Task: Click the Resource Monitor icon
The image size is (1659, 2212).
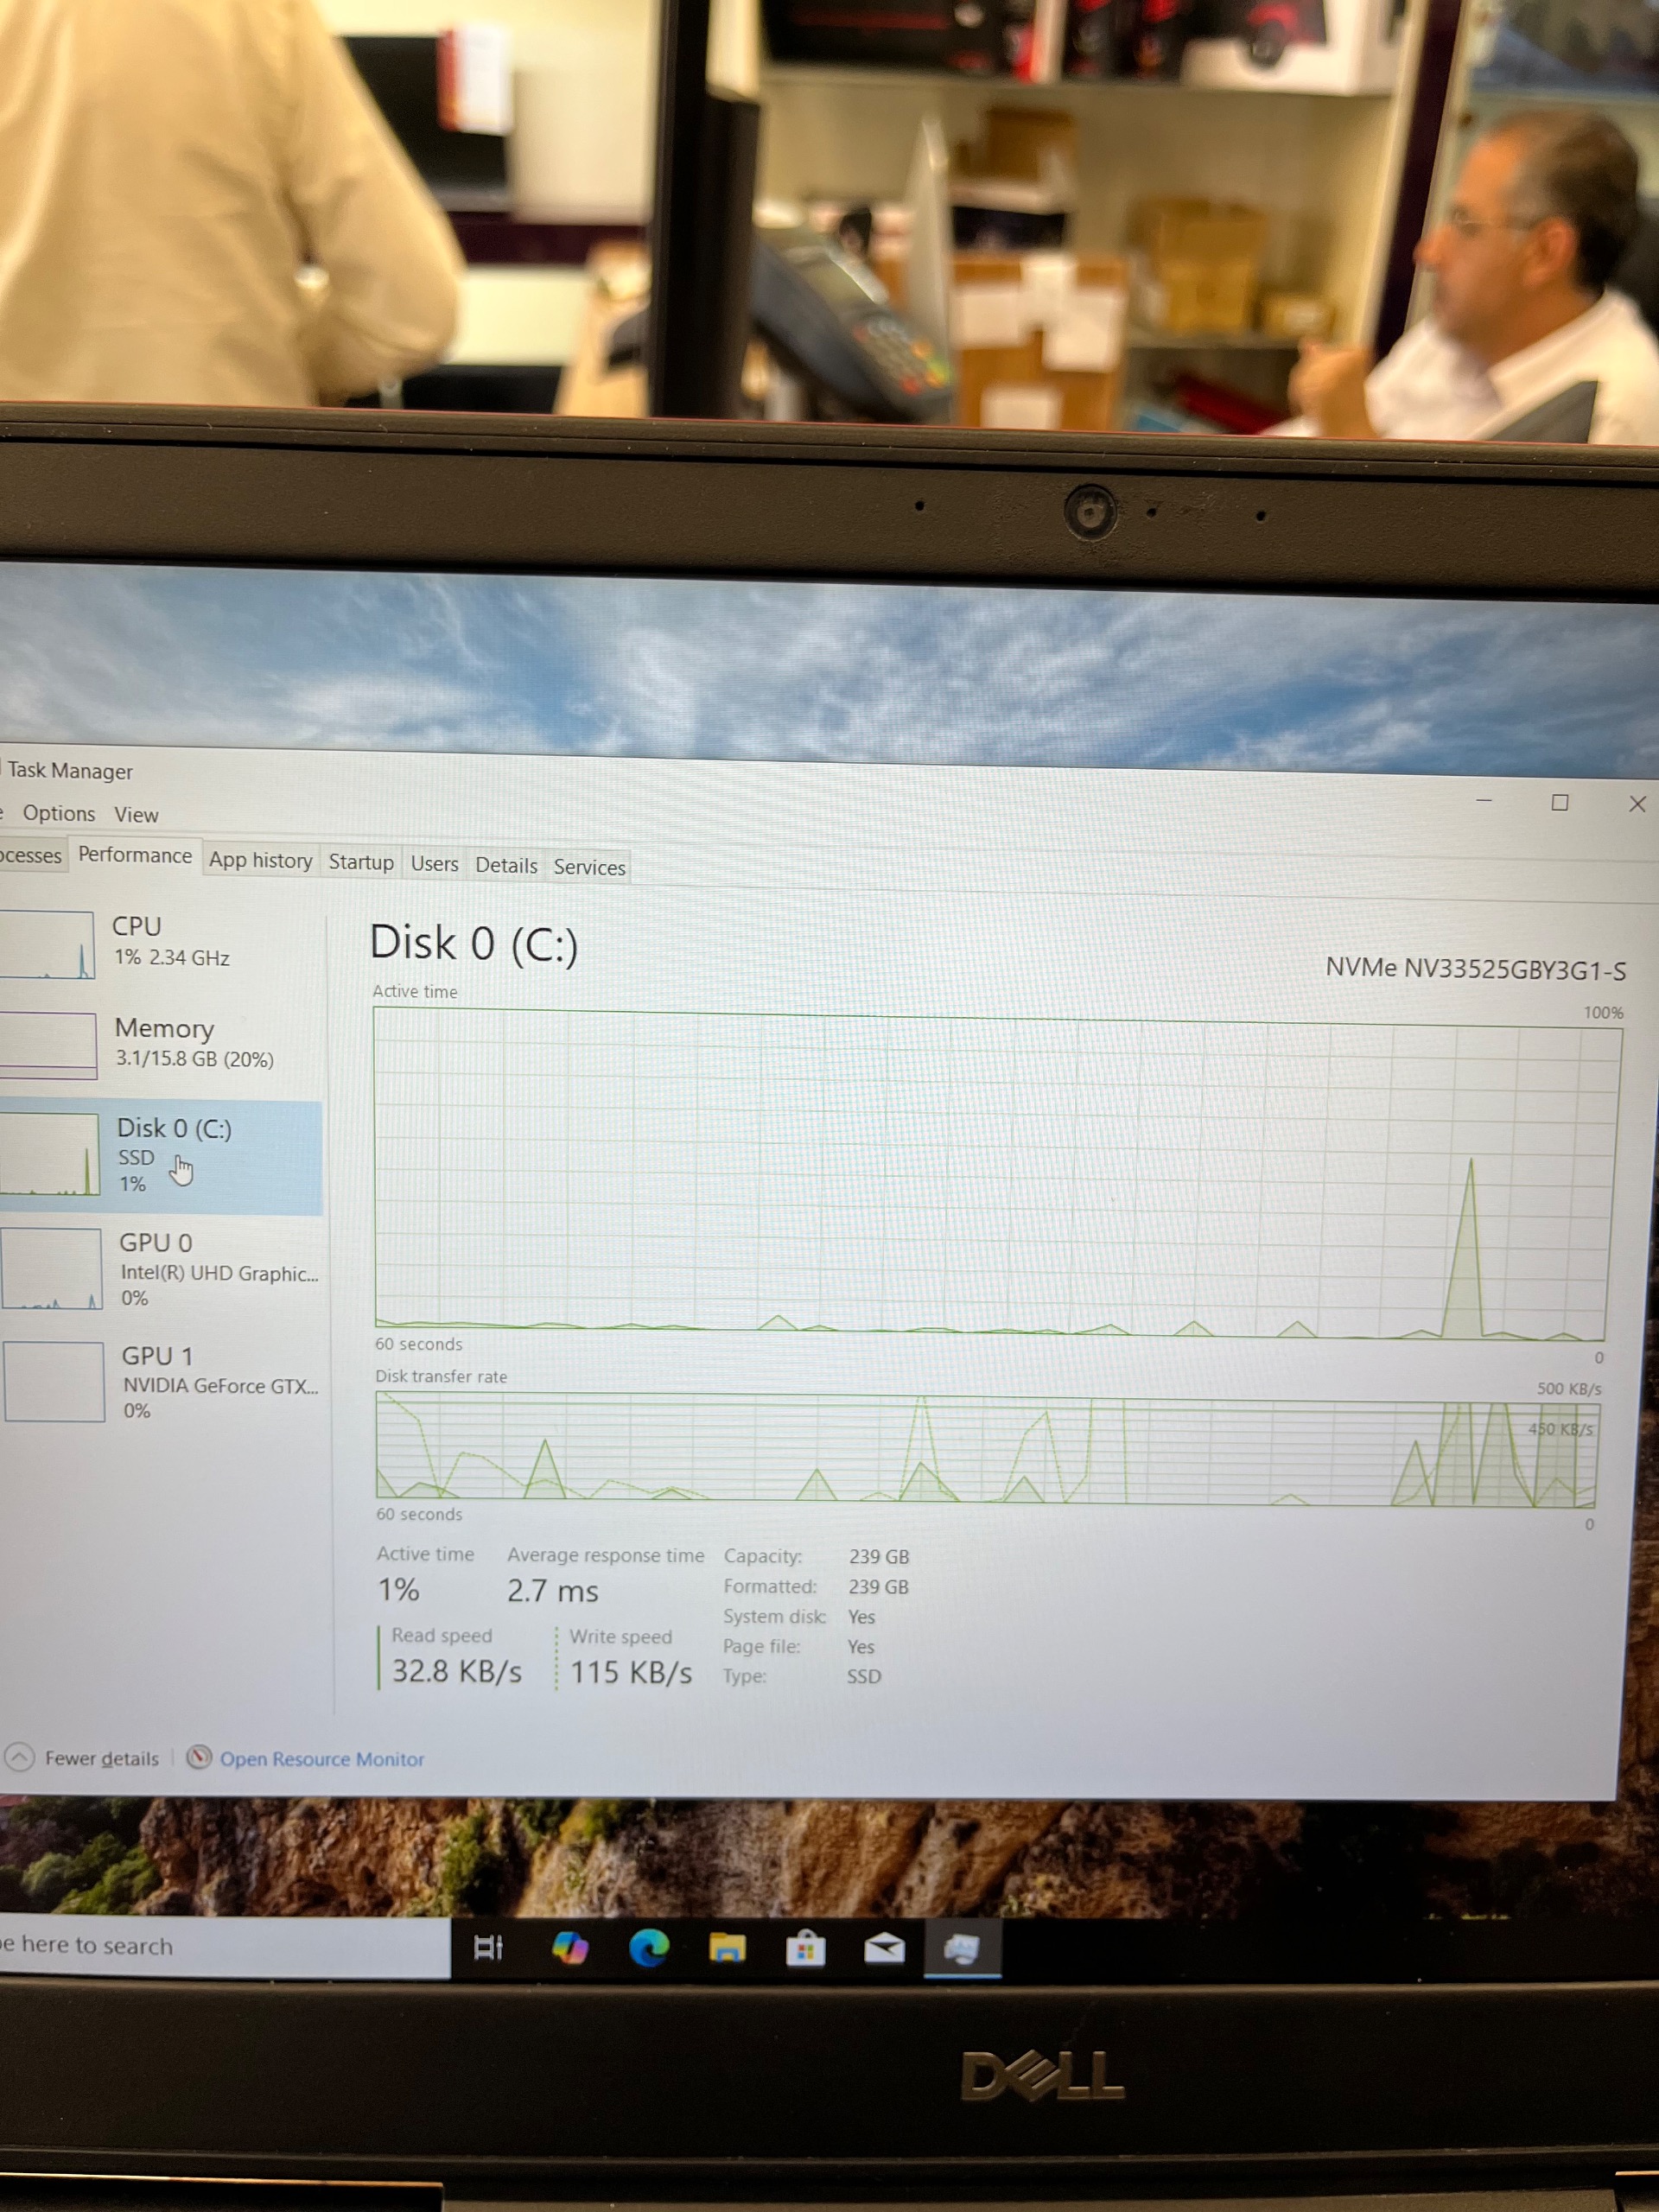Action: [199, 1757]
